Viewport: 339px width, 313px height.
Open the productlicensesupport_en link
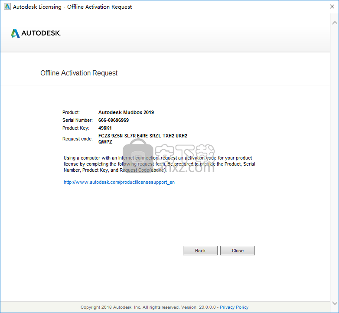point(119,182)
